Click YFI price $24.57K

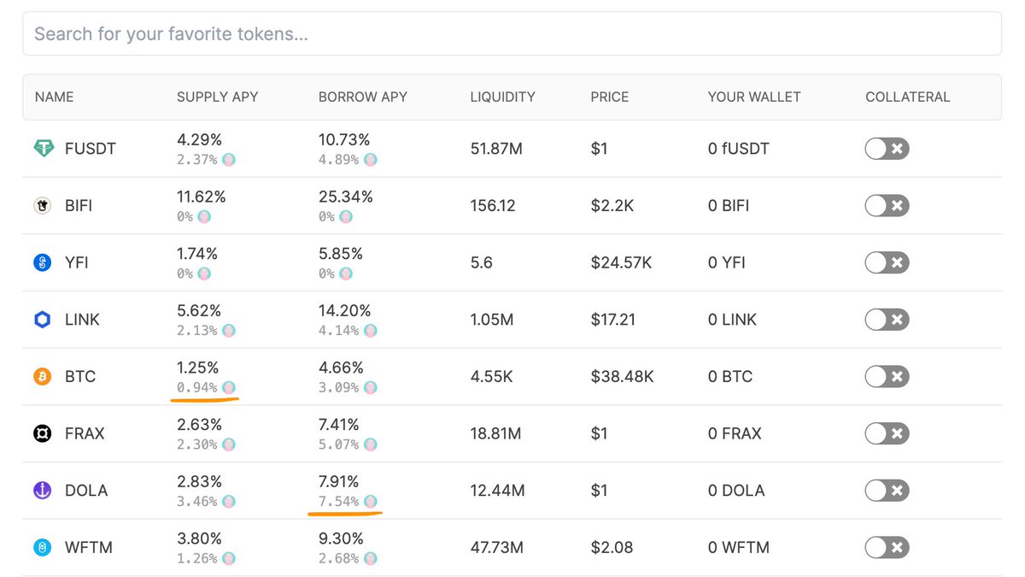click(621, 262)
